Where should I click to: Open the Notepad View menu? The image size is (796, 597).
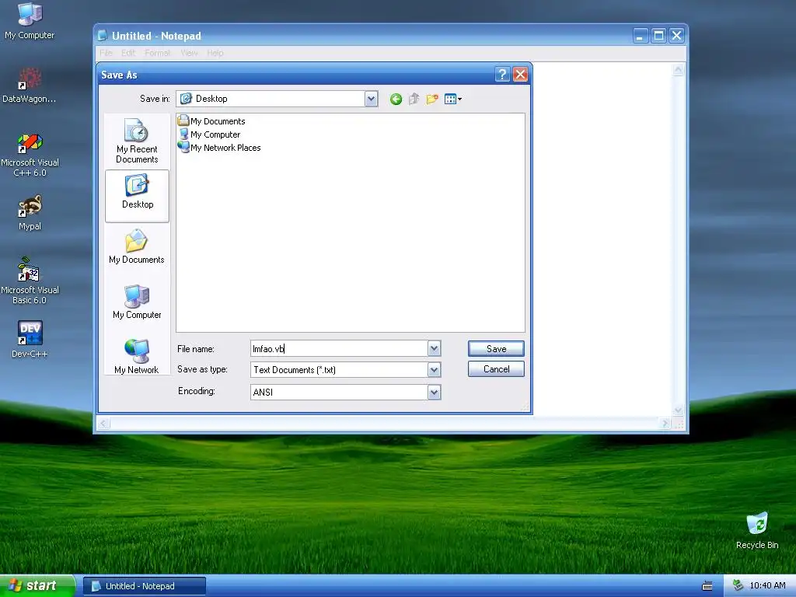pos(190,53)
